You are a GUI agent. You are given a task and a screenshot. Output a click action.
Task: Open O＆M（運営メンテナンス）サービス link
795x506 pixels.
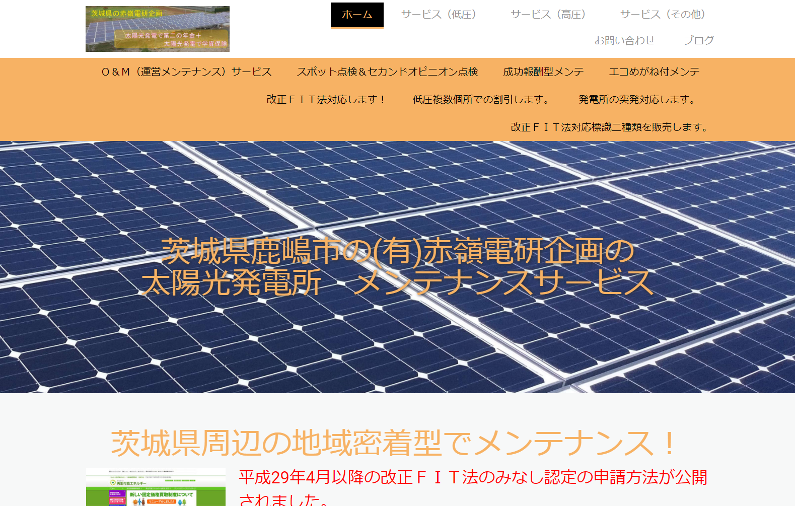point(186,72)
